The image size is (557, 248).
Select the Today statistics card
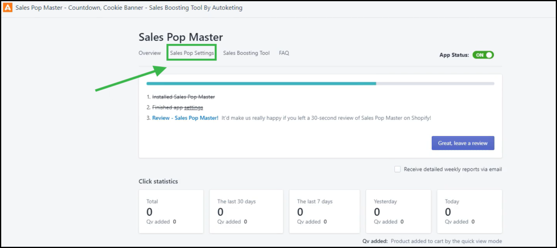pos(469,212)
